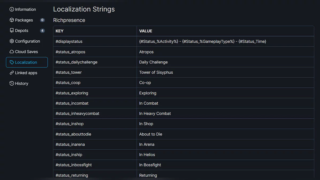
Task: Click the Configuration gear icon
Action: tap(12, 41)
